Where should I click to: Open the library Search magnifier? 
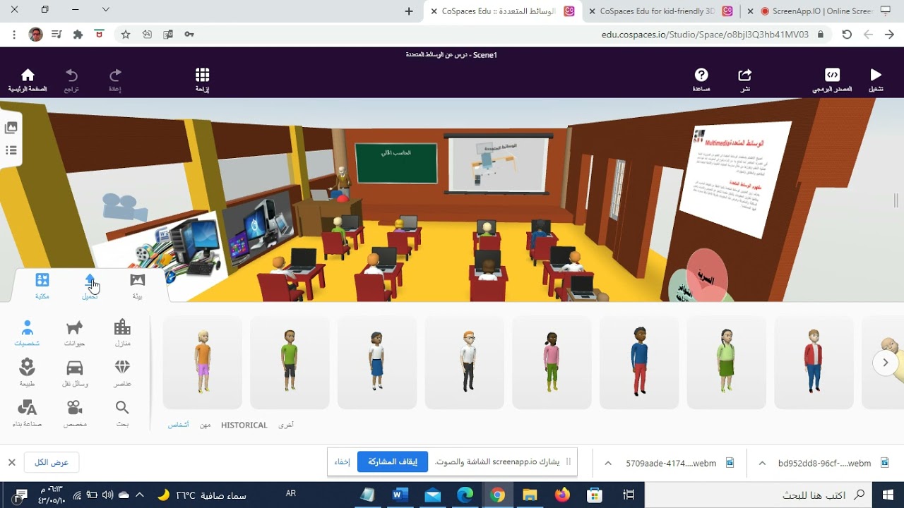(x=122, y=413)
